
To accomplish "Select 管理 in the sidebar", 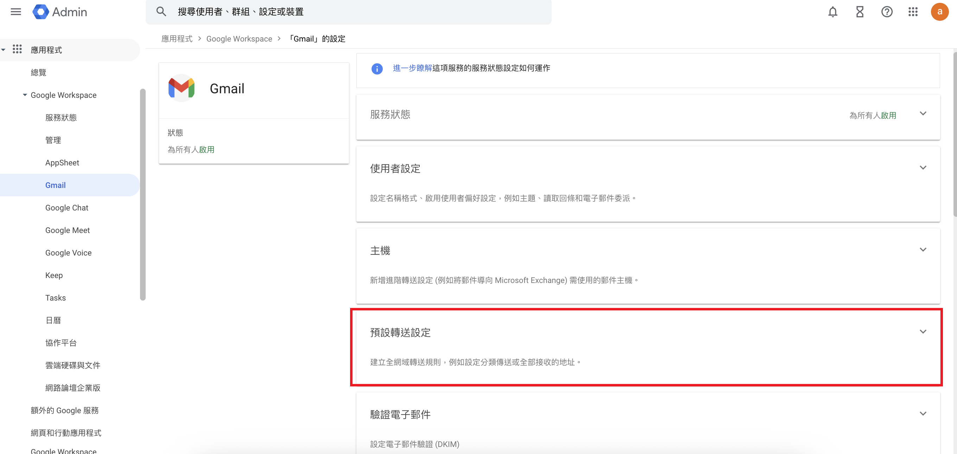I will [53, 140].
